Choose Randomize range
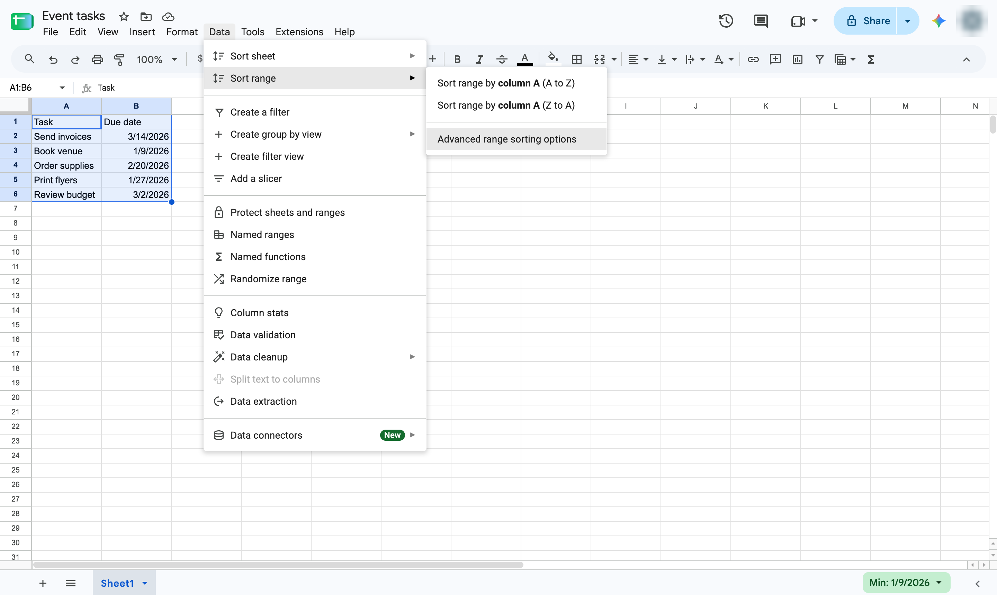This screenshot has height=595, width=997. pyautogui.click(x=315, y=279)
